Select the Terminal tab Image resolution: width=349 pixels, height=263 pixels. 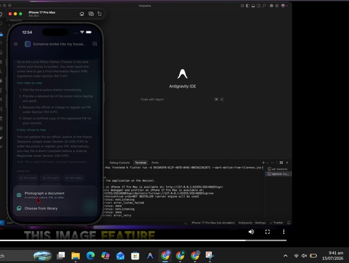[x=140, y=162]
